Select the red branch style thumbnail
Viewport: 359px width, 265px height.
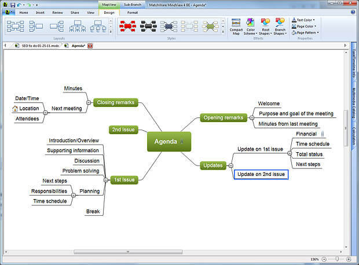pyautogui.click(x=127, y=25)
